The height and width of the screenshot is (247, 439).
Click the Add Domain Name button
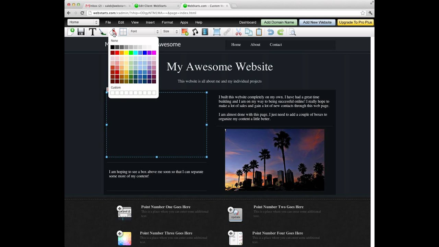pyautogui.click(x=279, y=22)
